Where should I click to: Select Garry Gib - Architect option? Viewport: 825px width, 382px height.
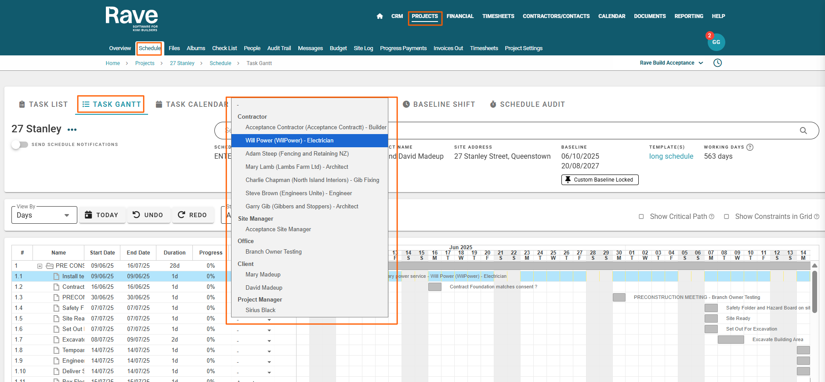point(310,207)
